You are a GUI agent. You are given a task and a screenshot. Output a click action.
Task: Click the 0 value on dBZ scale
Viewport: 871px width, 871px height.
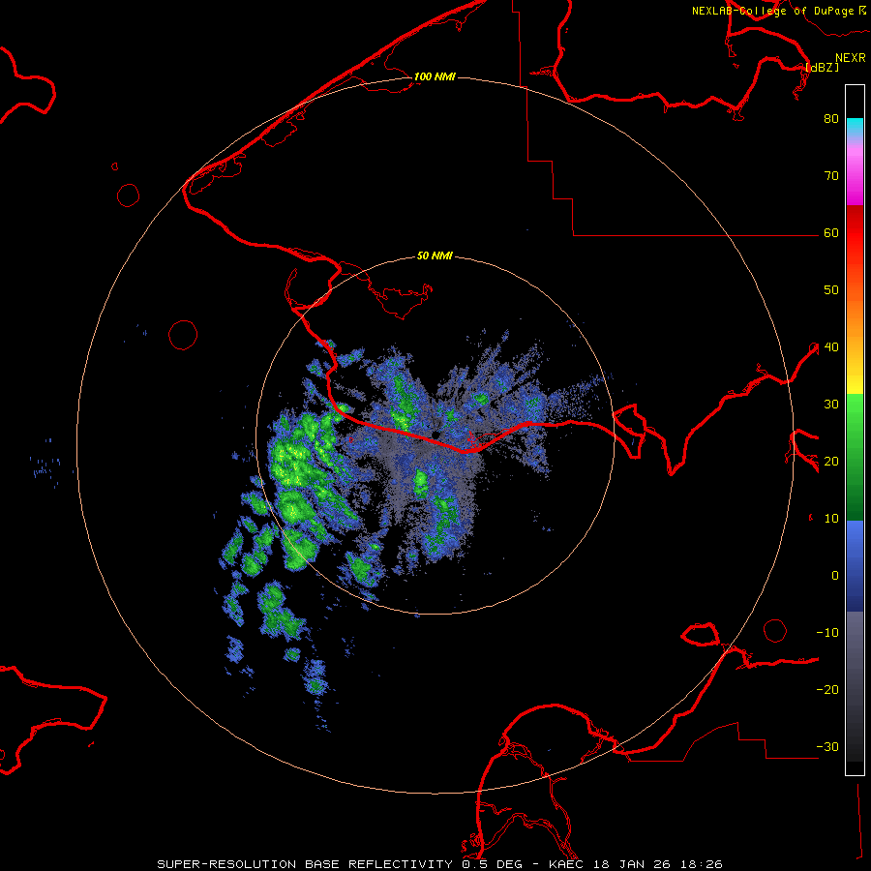(835, 576)
